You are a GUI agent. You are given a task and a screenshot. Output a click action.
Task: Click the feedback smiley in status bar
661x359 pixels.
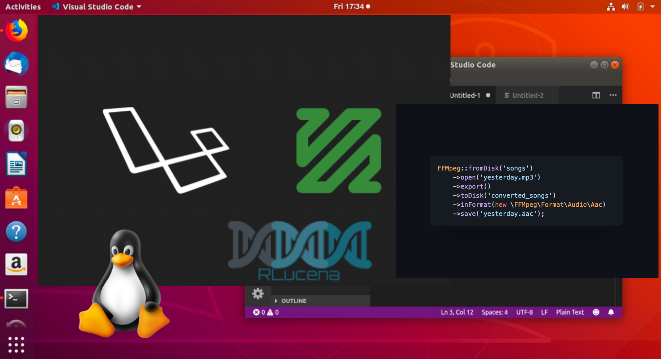click(x=596, y=312)
